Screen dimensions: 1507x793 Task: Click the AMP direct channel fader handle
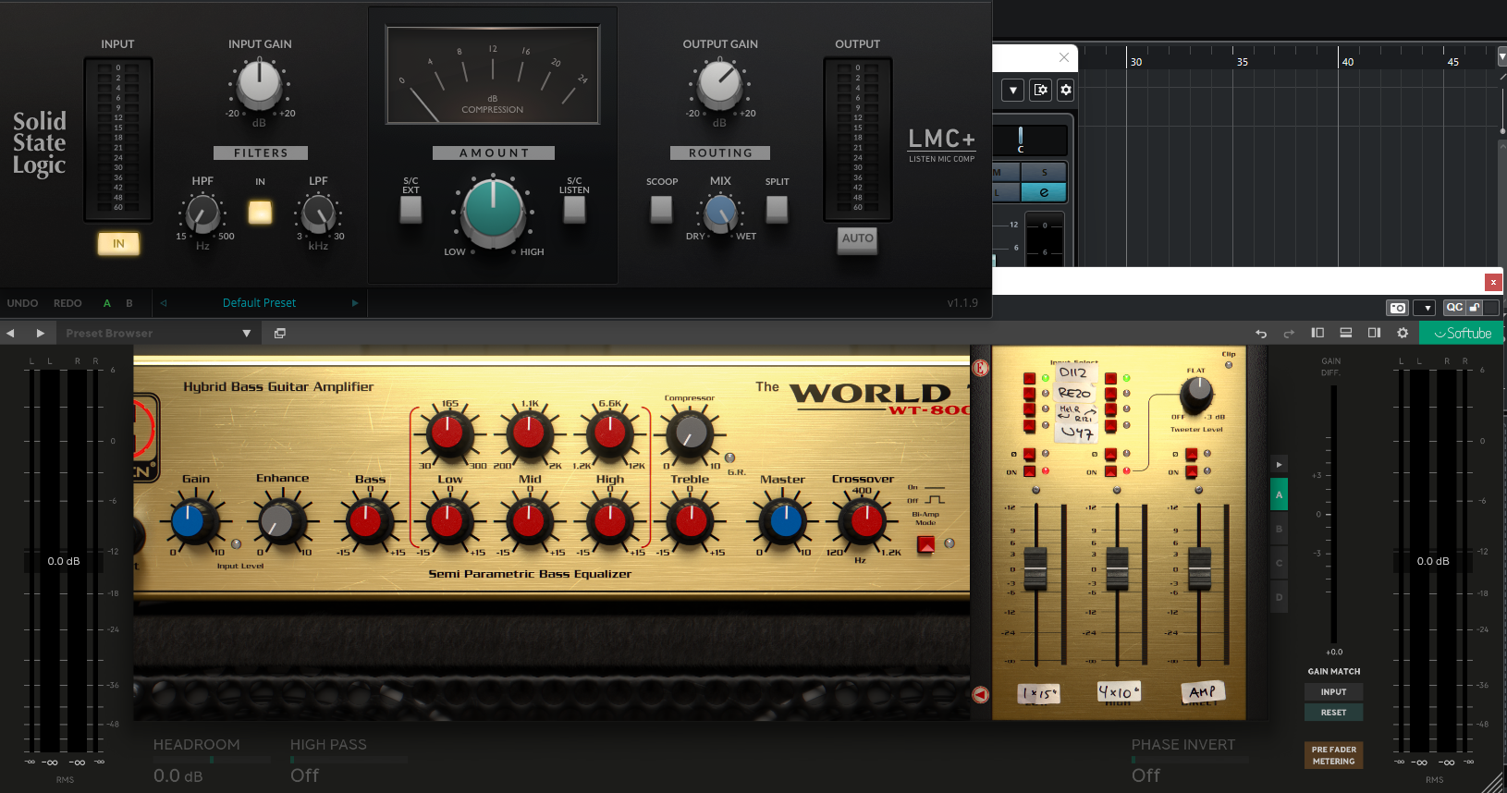click(1199, 567)
